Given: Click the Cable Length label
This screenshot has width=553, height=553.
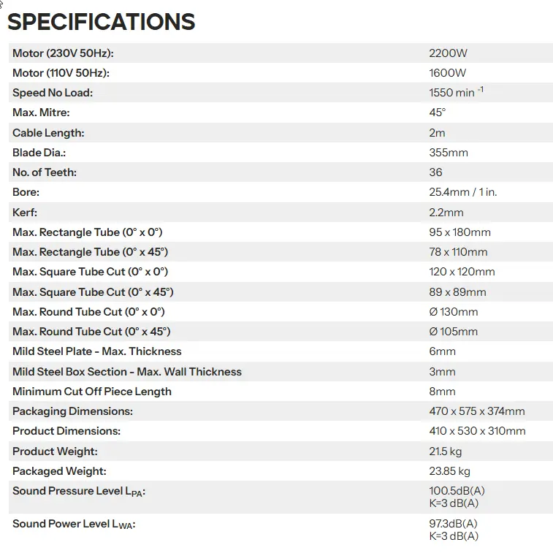Looking at the screenshot, I should click(x=48, y=133).
